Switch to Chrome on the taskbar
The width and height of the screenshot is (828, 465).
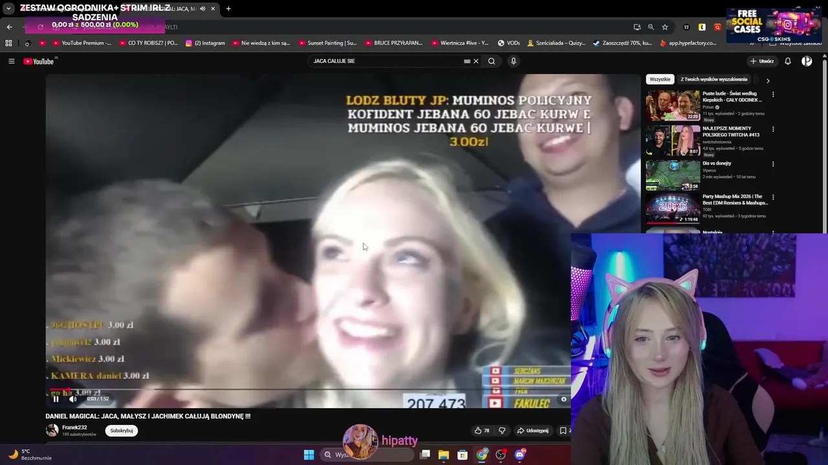click(482, 455)
